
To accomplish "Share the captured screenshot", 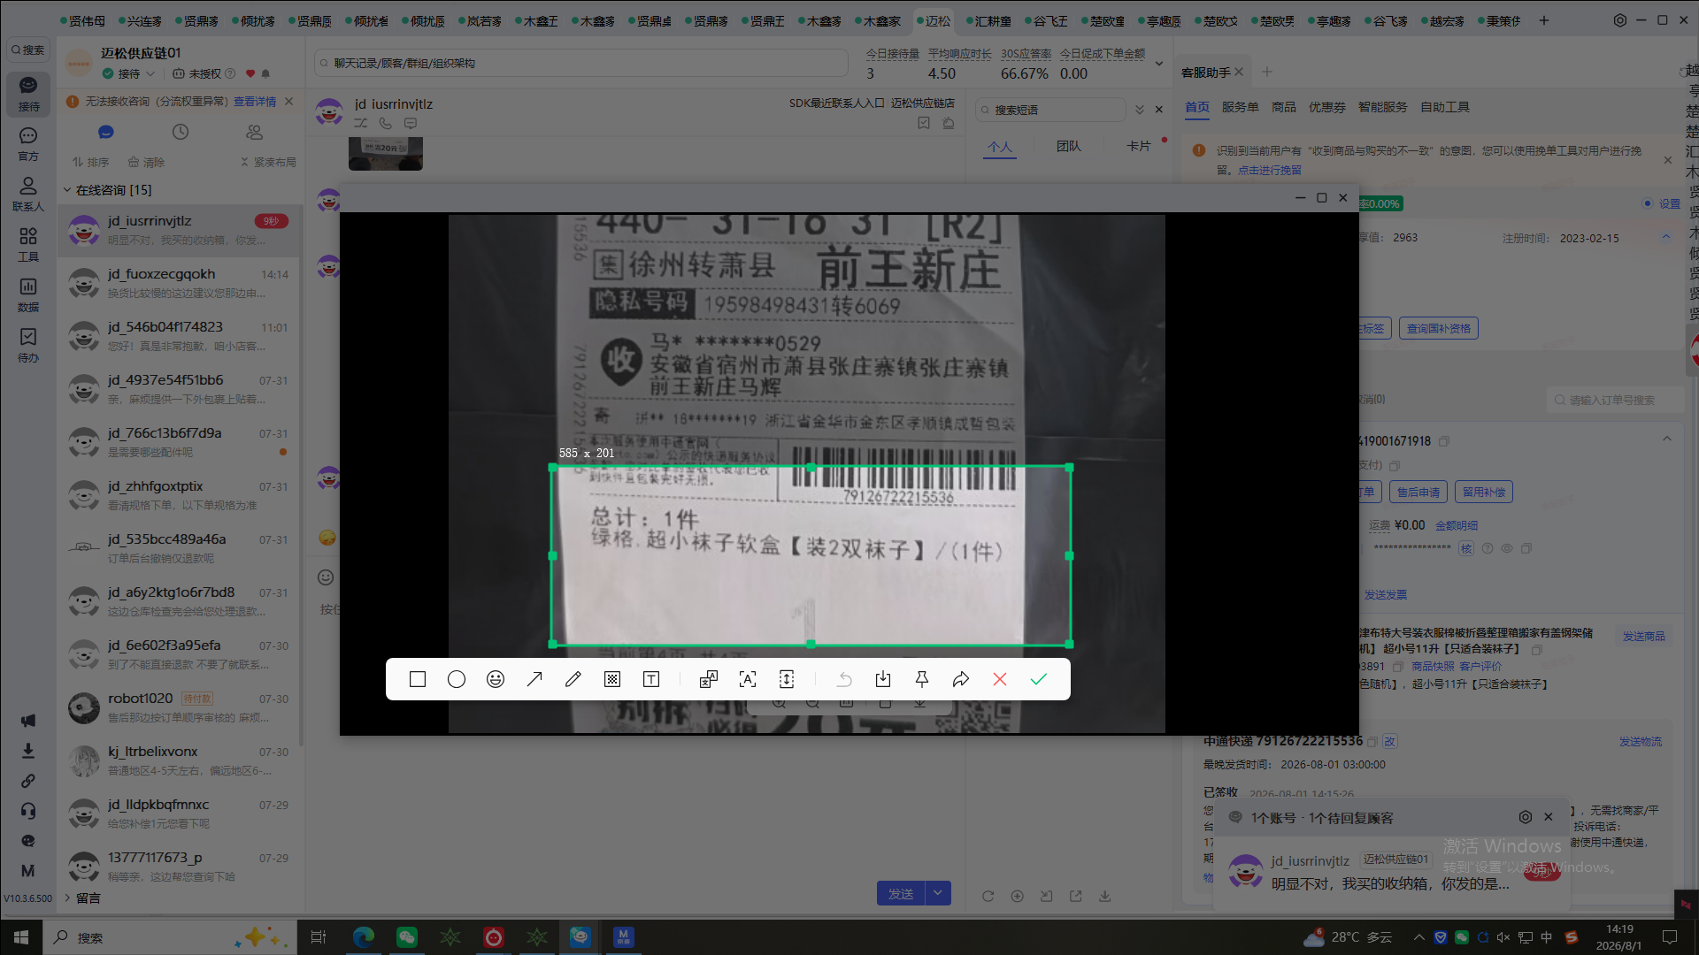I will [x=961, y=679].
